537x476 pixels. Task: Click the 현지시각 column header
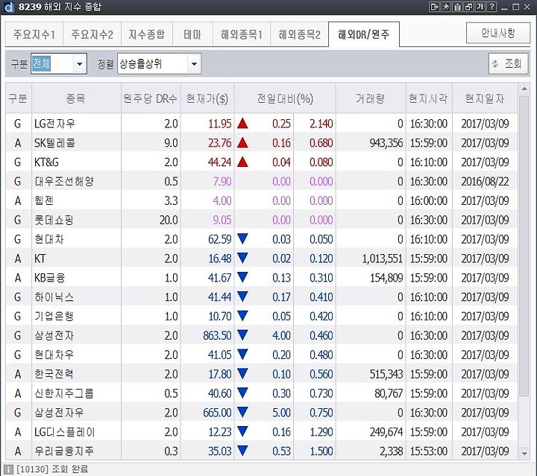coord(428,98)
